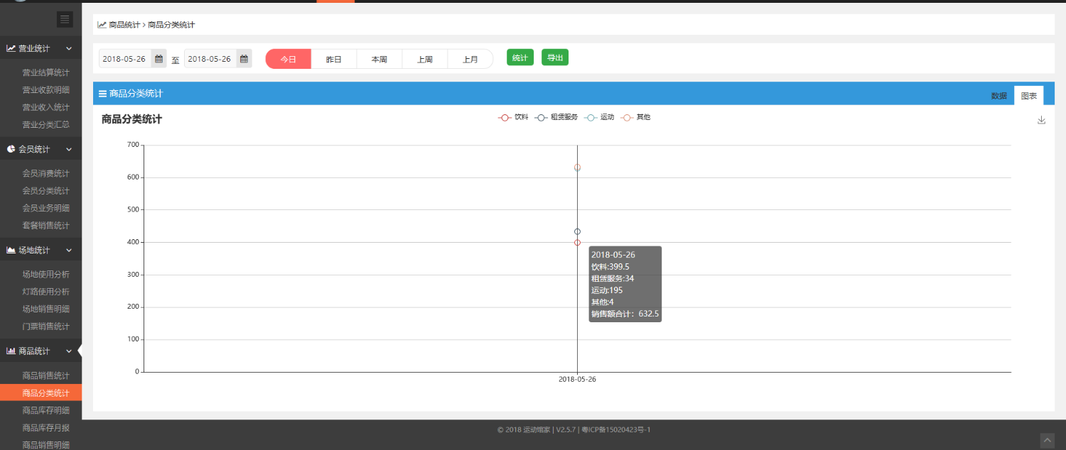The width and height of the screenshot is (1066, 450).
Task: Select the 本周 date range
Action: click(x=379, y=59)
